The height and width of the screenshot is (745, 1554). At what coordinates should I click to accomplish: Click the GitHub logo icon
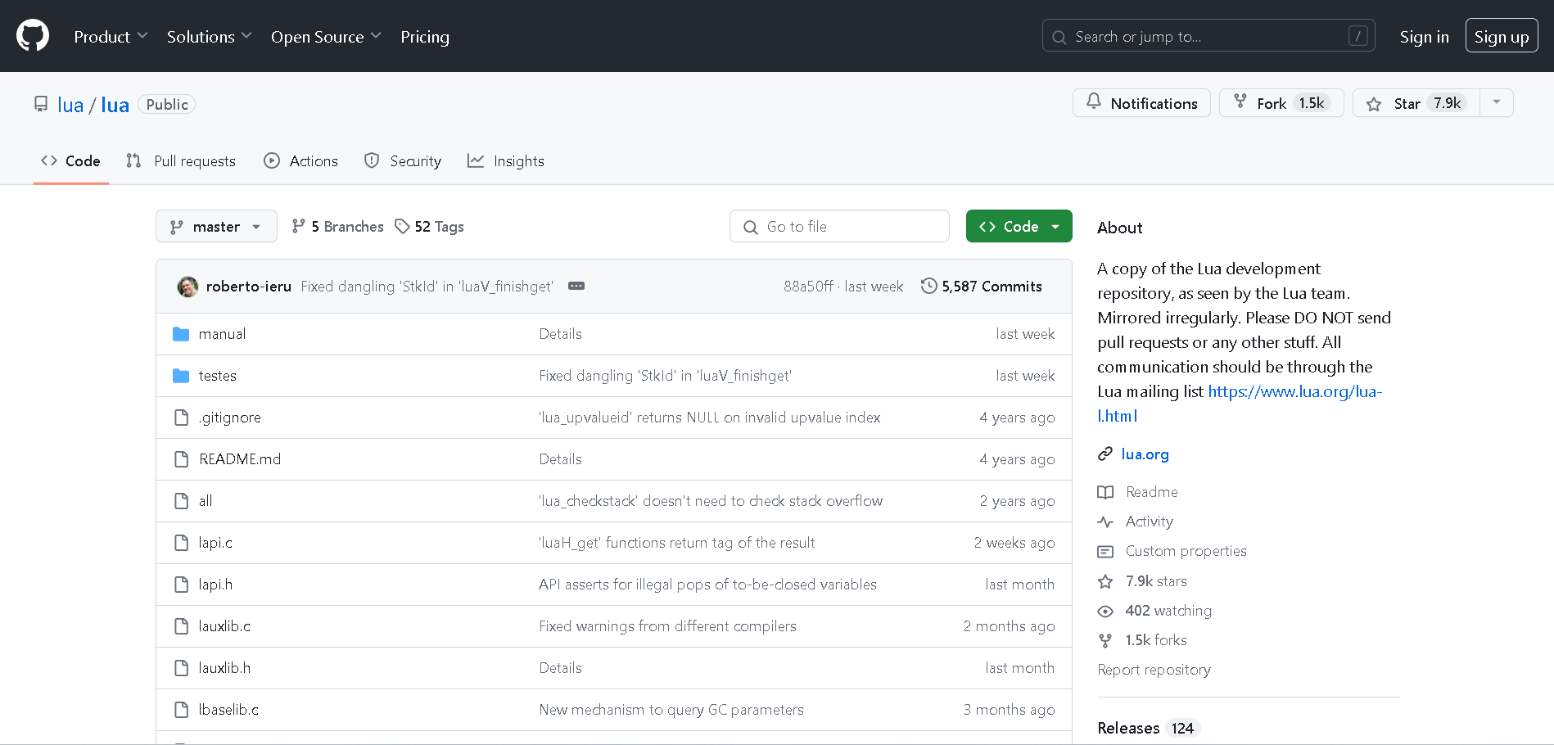(x=33, y=36)
